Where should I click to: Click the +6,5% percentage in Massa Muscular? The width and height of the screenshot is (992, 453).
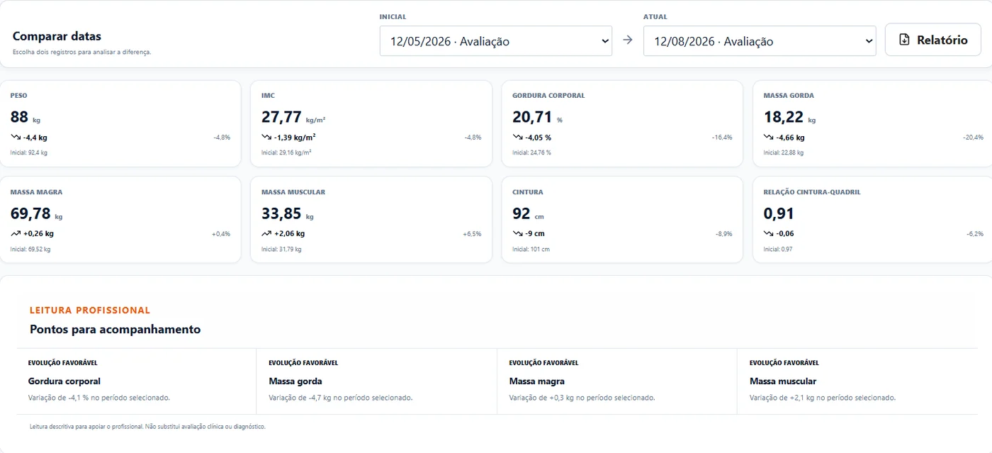472,233
